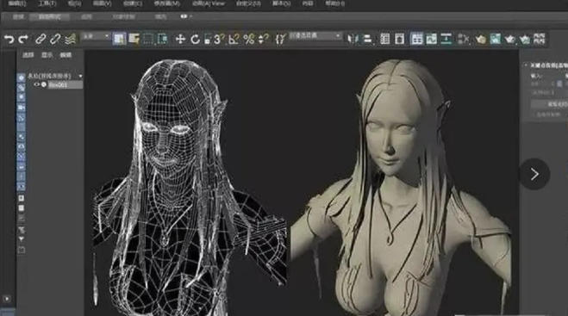
Task: Open the Schematic View icon
Action: pyautogui.click(x=446, y=39)
